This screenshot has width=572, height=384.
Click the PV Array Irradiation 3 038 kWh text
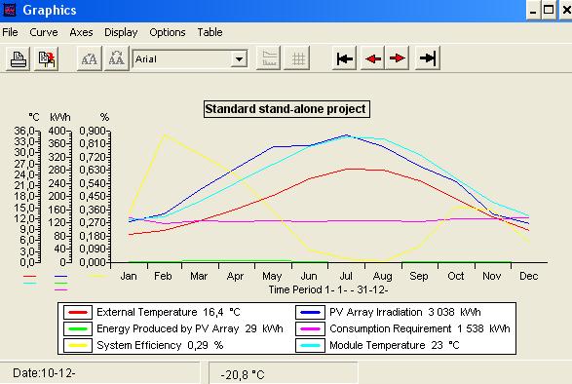pos(405,313)
